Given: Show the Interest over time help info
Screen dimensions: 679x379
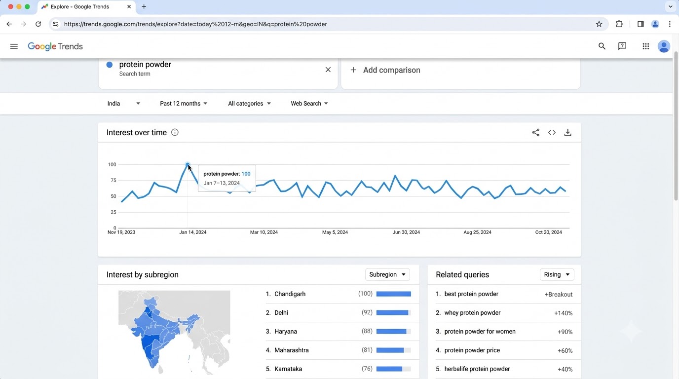Looking at the screenshot, I should 175,132.
